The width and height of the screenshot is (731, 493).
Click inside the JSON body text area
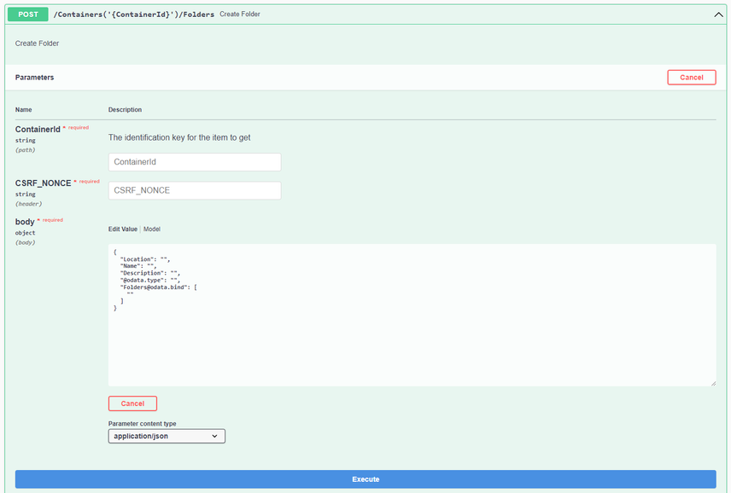(412, 316)
